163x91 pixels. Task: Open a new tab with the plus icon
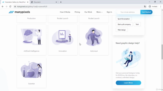(x=61, y=2)
